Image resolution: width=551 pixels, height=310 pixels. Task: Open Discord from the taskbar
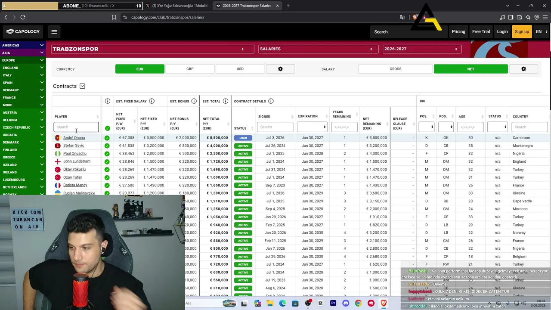point(346,303)
